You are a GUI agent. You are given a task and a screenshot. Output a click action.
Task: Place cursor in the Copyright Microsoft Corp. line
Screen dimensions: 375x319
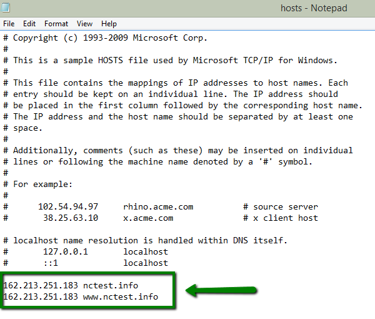click(110, 38)
